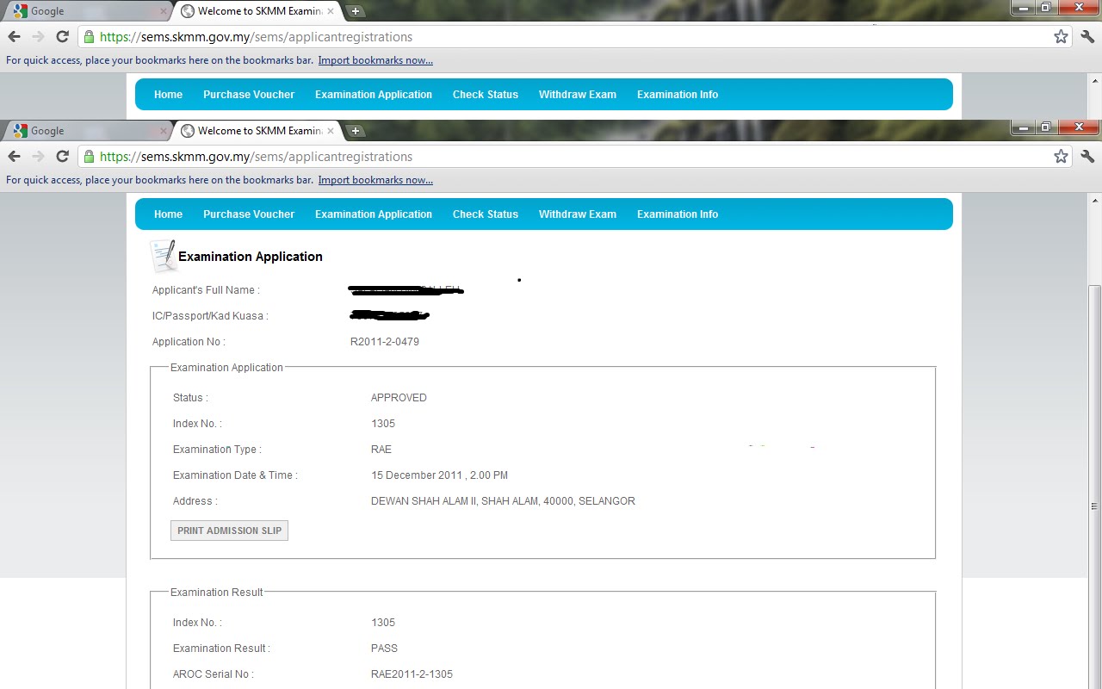Click the RAE examination type value
Image resolution: width=1102 pixels, height=689 pixels.
pyautogui.click(x=381, y=450)
